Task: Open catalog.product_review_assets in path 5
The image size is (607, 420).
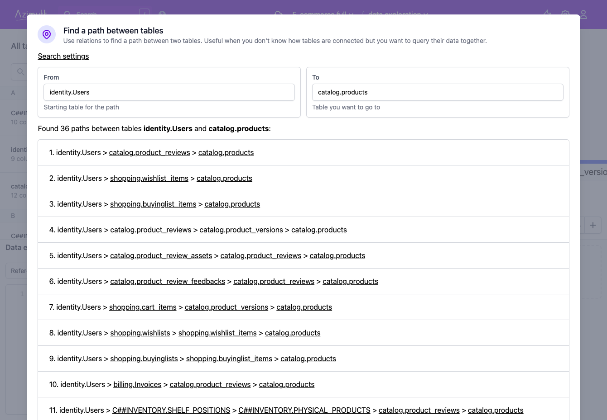Action: [161, 255]
